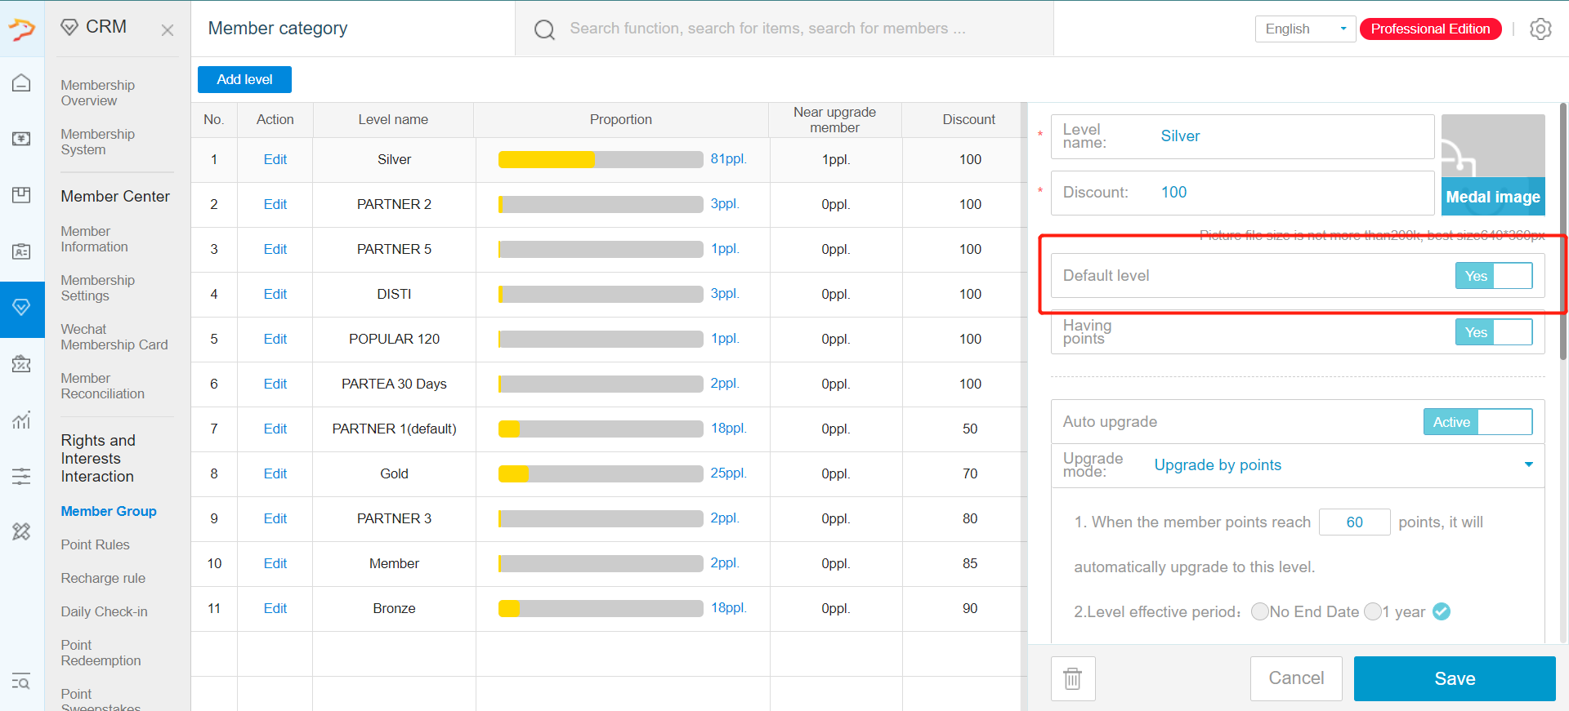
Task: Click the Professional Edition badge
Action: point(1430,29)
